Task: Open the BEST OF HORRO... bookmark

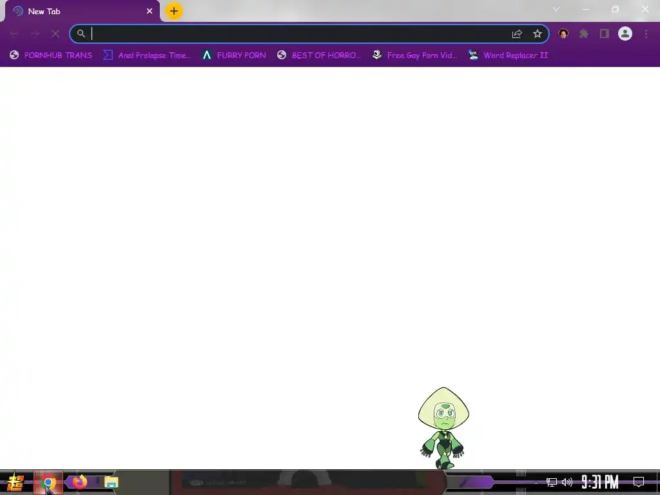Action: 319,55
